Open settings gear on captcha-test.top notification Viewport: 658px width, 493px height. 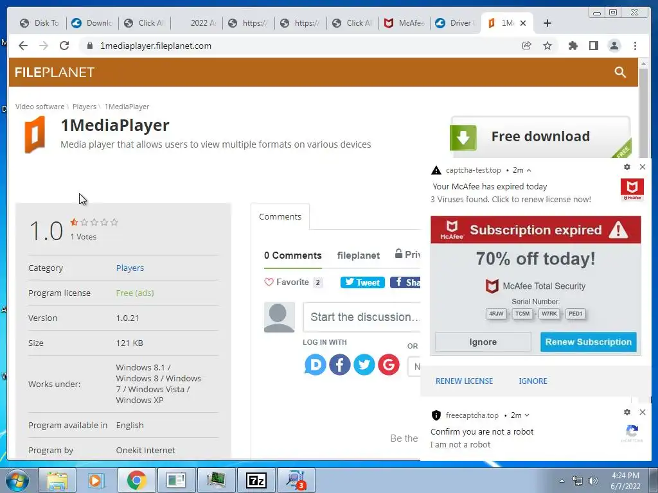627,167
